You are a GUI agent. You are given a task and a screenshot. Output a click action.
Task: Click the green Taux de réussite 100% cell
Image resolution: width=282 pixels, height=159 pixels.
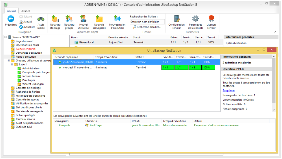[x=208, y=67]
